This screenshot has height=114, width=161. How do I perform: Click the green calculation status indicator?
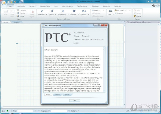8,111
